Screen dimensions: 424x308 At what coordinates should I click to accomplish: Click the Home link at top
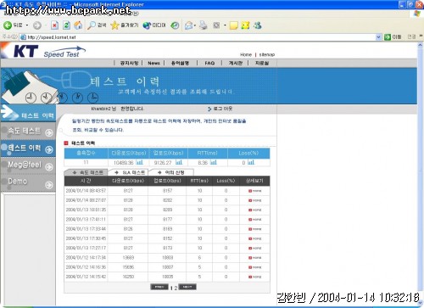coord(246,54)
